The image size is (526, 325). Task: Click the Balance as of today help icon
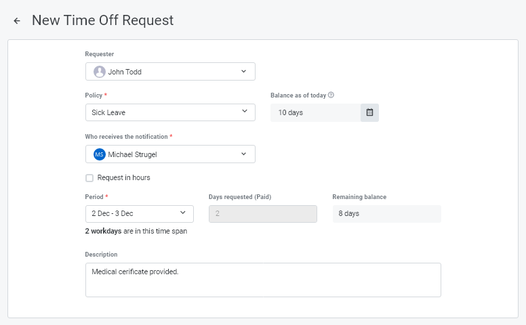[x=331, y=95]
